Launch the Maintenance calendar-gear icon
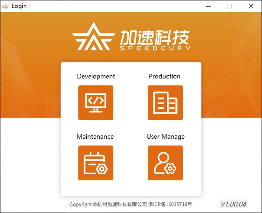This screenshot has width=262, height=213. point(96,163)
